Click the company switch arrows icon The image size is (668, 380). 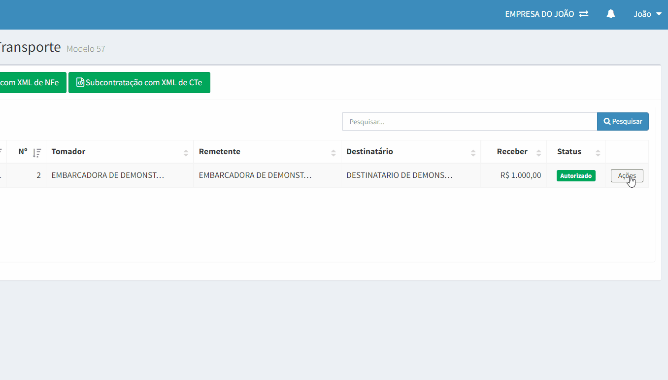[584, 14]
